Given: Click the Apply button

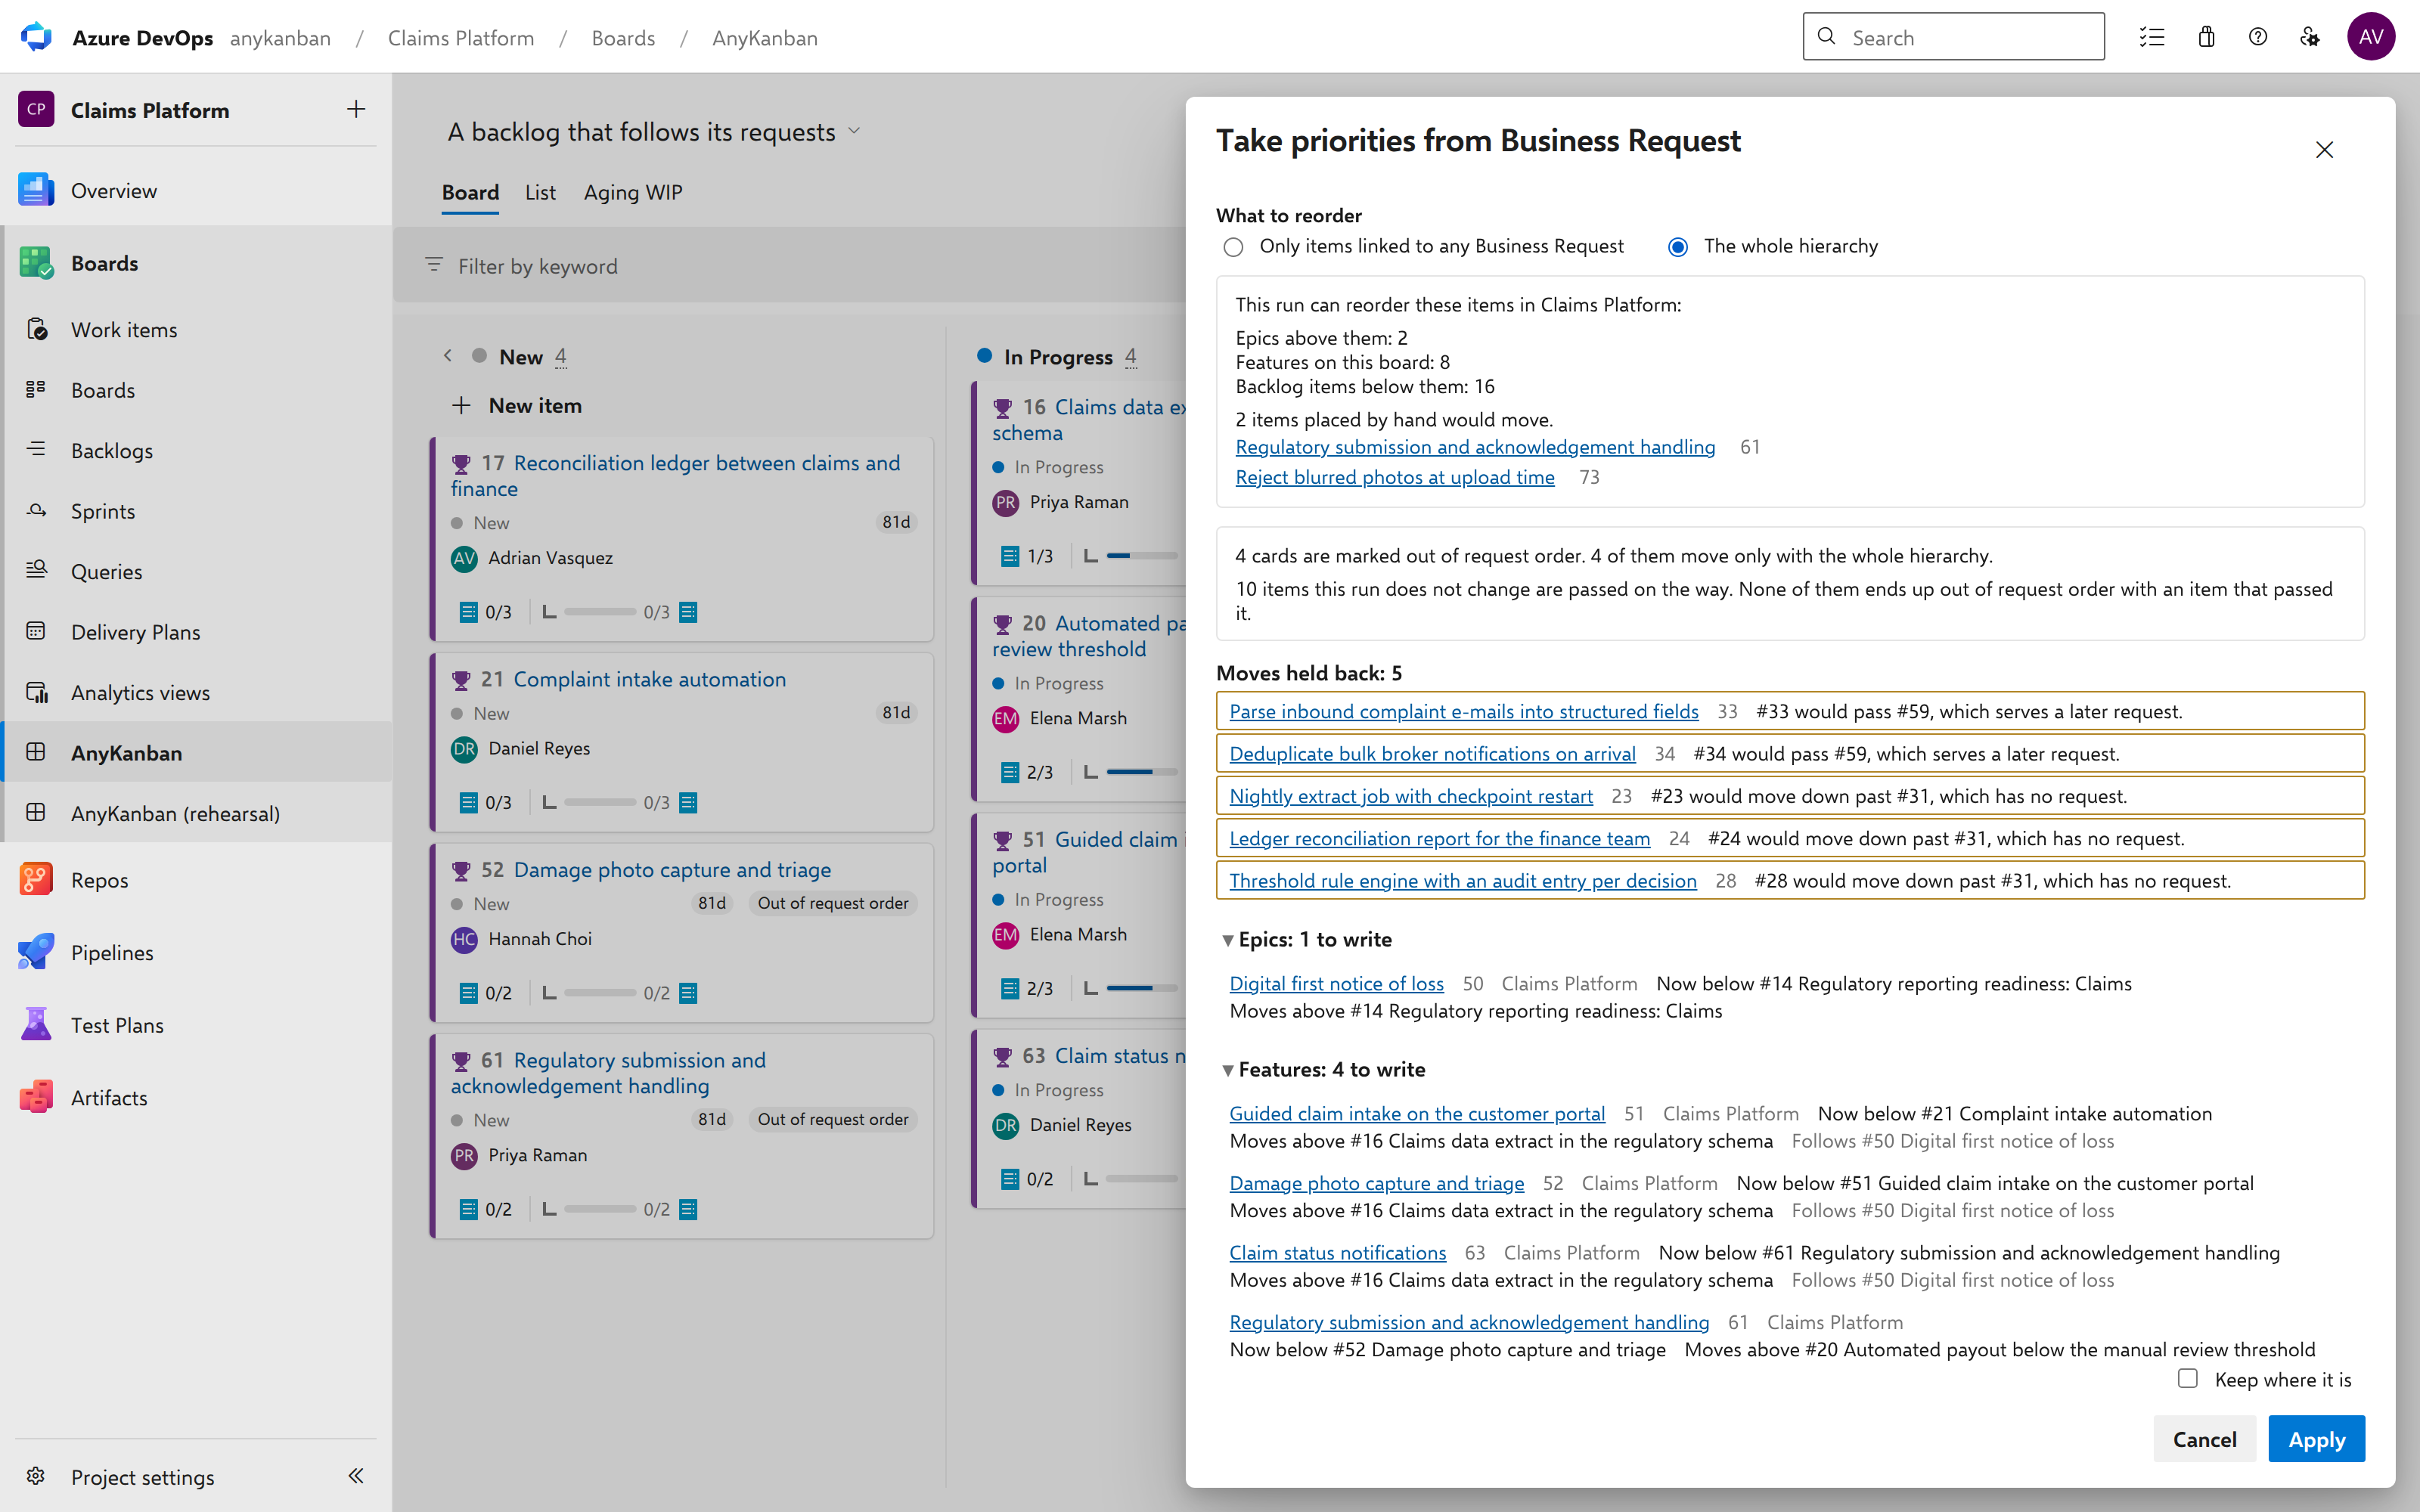Looking at the screenshot, I should coord(2316,1439).
